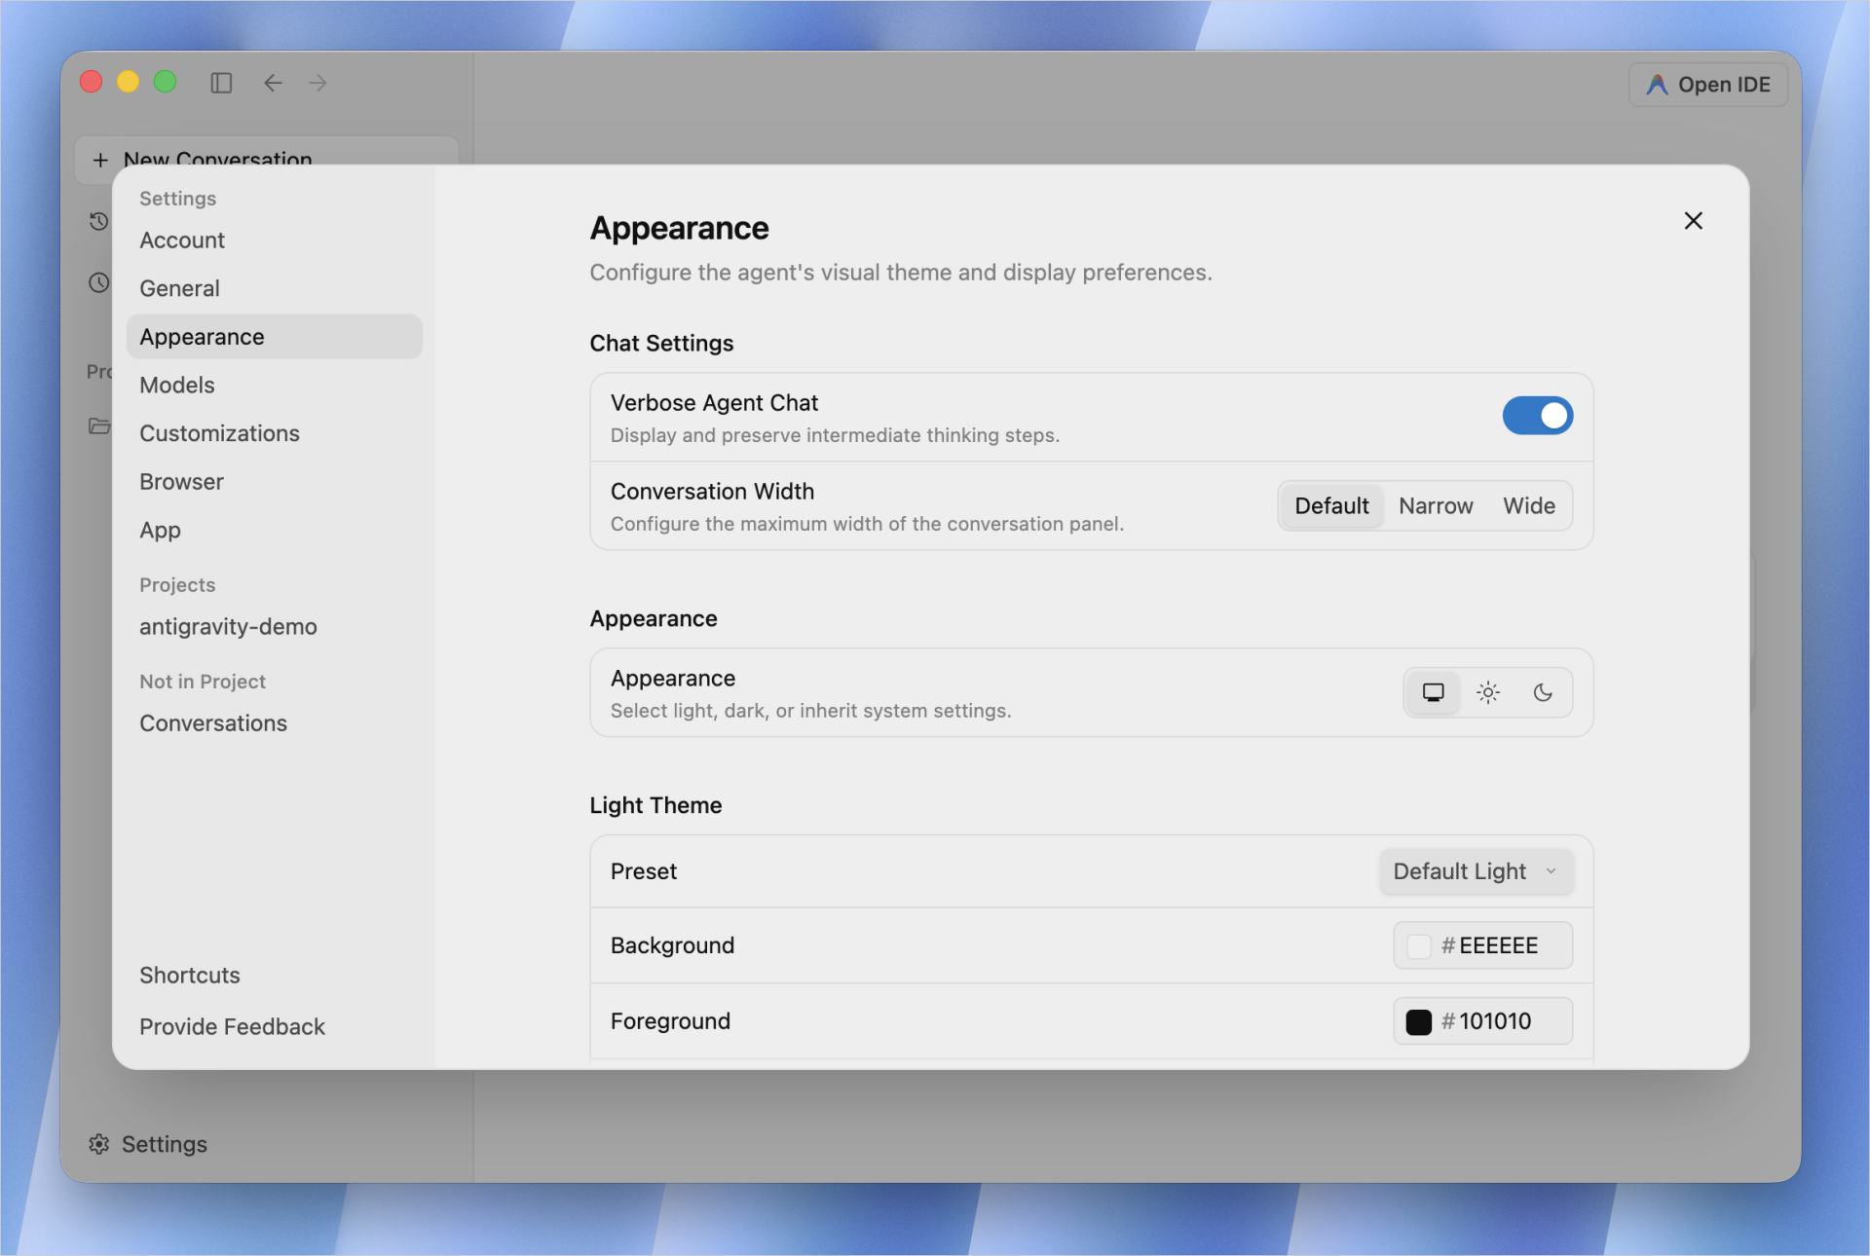Open the General settings page
Image resolution: width=1870 pixels, height=1256 pixels.
click(x=274, y=289)
